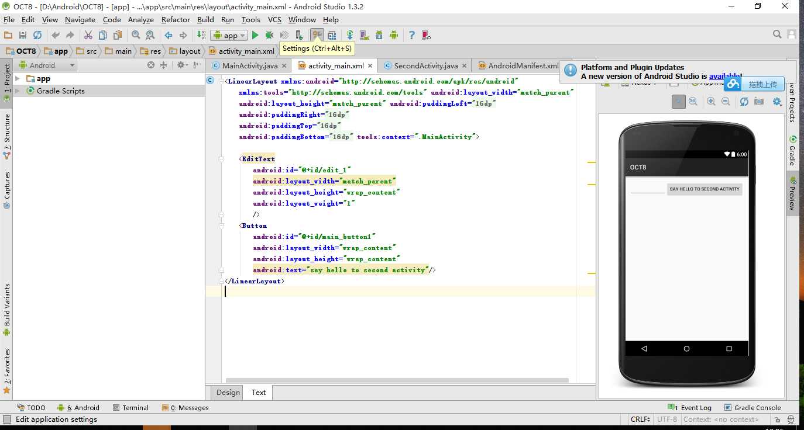Screen dimensions: 804x430
Task: Toggle the Build Variants tool window
Action: [6, 310]
